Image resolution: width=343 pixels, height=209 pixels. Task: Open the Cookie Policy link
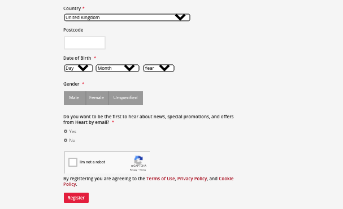(x=148, y=181)
